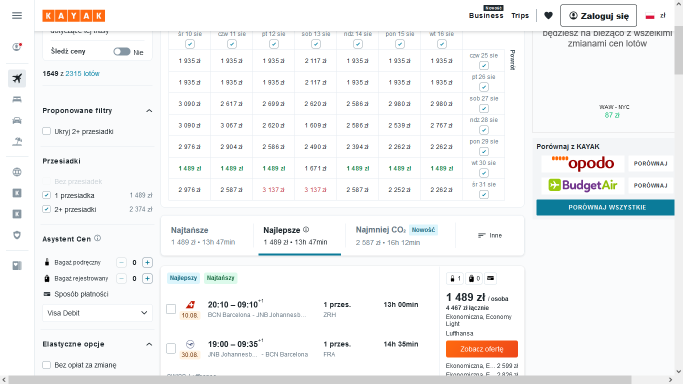Switch to the Najlepsze tab
683x384 pixels.
pyautogui.click(x=300, y=235)
